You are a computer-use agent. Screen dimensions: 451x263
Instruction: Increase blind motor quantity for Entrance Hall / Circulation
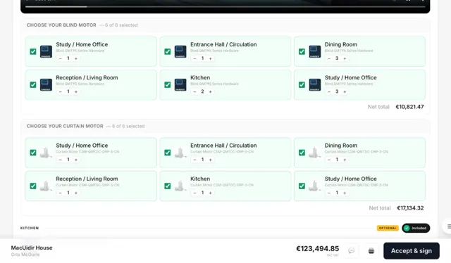point(210,58)
